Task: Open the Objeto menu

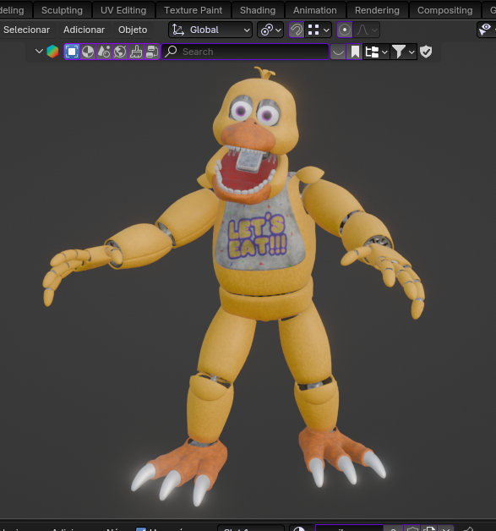Action: (133, 30)
